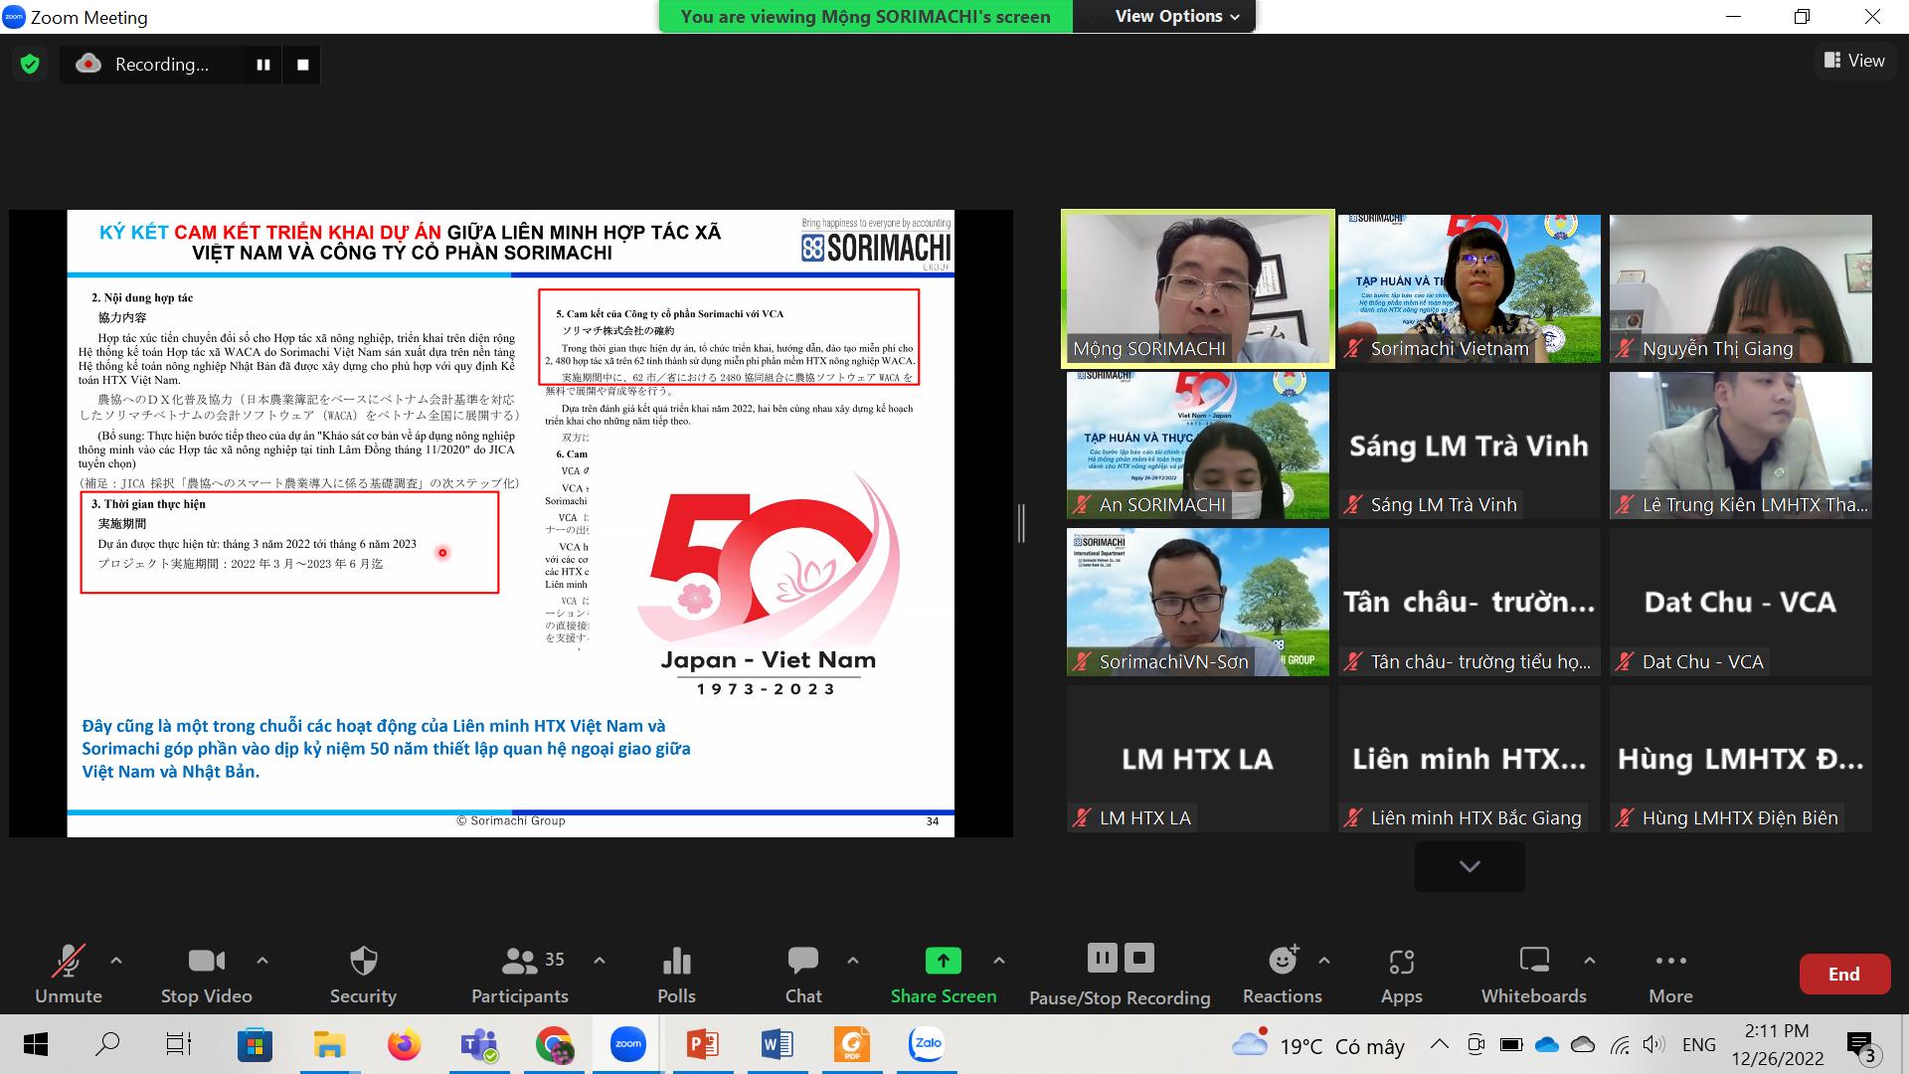The image size is (1909, 1074).
Task: Click the View layout button
Action: point(1853,61)
